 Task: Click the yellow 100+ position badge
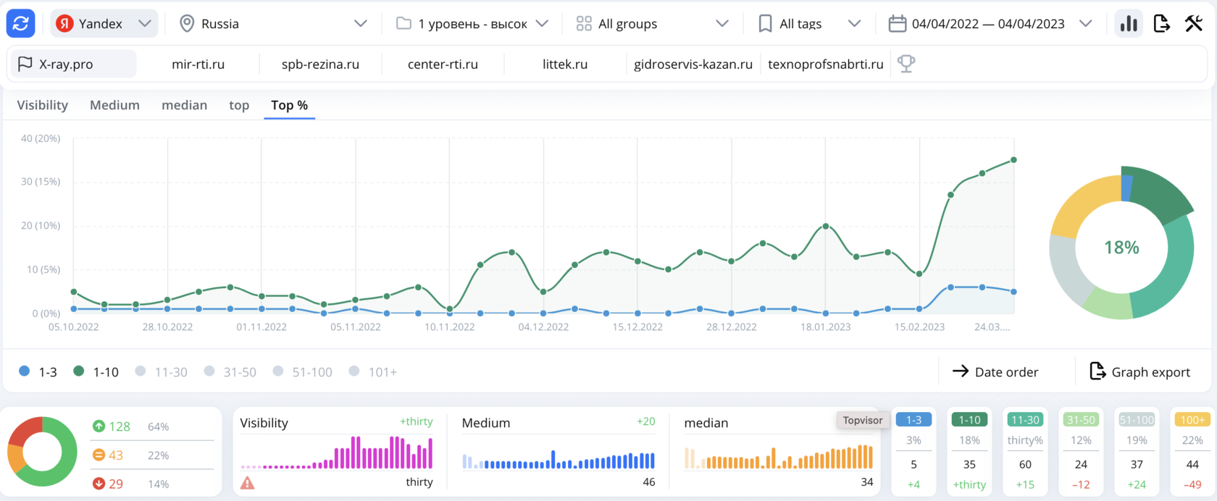click(1192, 420)
